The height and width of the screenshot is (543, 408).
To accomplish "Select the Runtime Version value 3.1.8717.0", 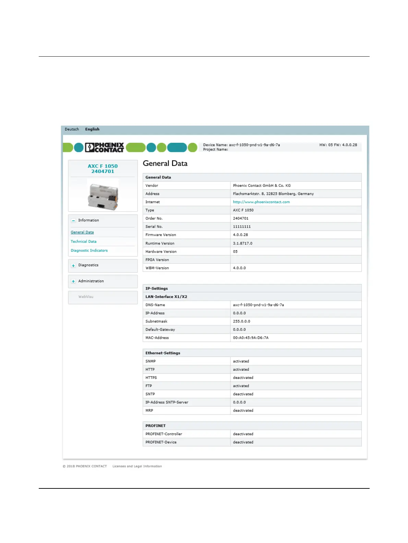I will coord(242,243).
